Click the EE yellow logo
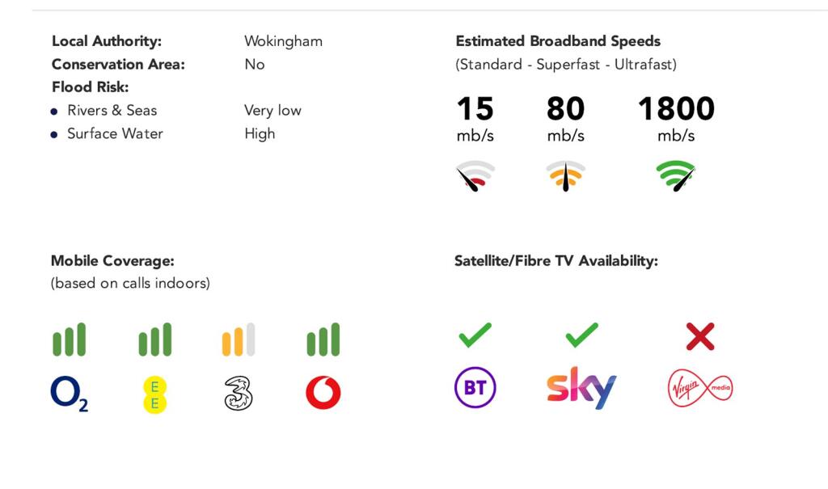Viewport: 828px width, 489px height. pyautogui.click(x=154, y=394)
